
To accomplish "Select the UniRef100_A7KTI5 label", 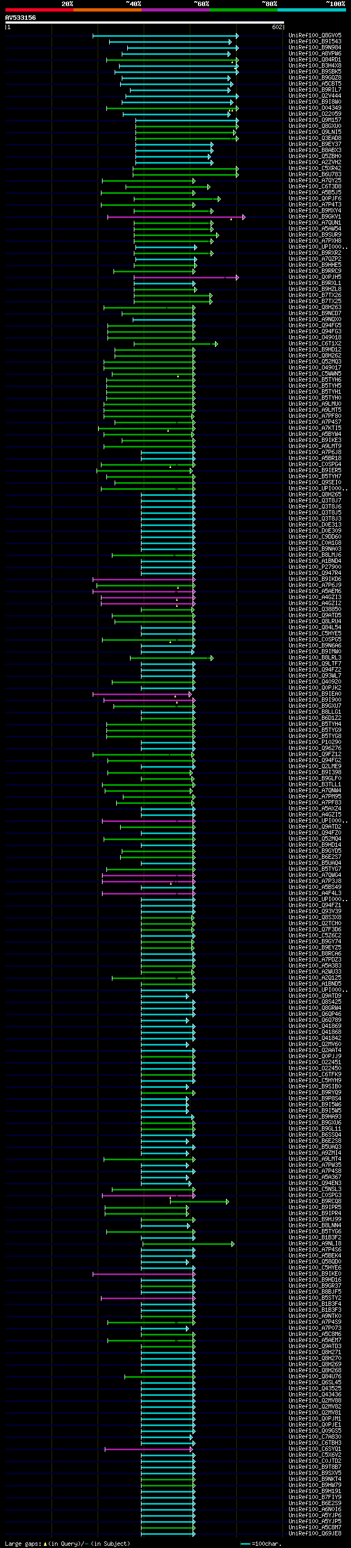I will [x=315, y=428].
